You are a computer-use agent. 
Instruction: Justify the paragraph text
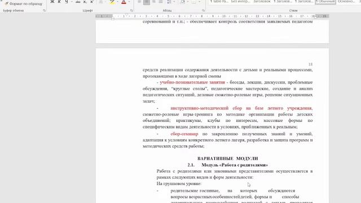tap(161, 2)
